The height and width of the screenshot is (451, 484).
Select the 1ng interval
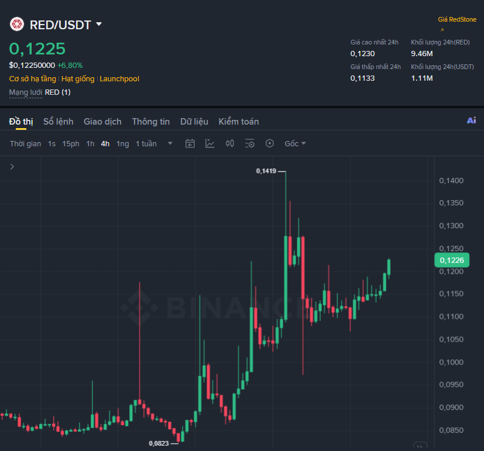[122, 144]
